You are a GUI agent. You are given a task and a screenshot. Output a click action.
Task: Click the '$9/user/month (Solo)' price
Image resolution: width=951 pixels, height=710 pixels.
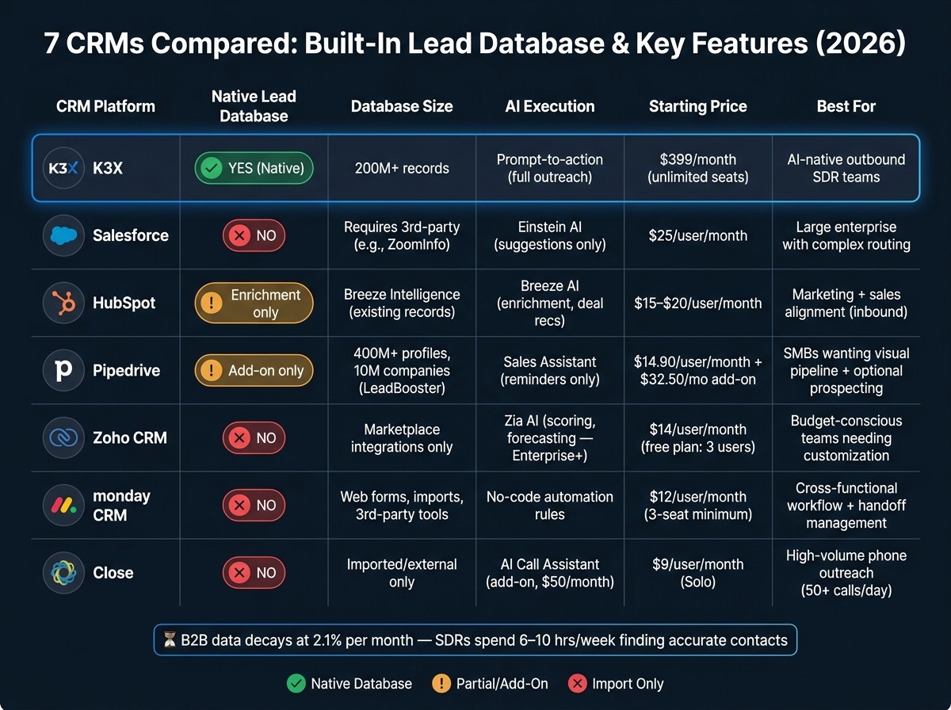tap(698, 572)
